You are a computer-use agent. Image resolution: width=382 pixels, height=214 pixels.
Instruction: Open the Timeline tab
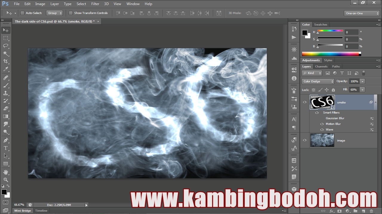[41, 211]
